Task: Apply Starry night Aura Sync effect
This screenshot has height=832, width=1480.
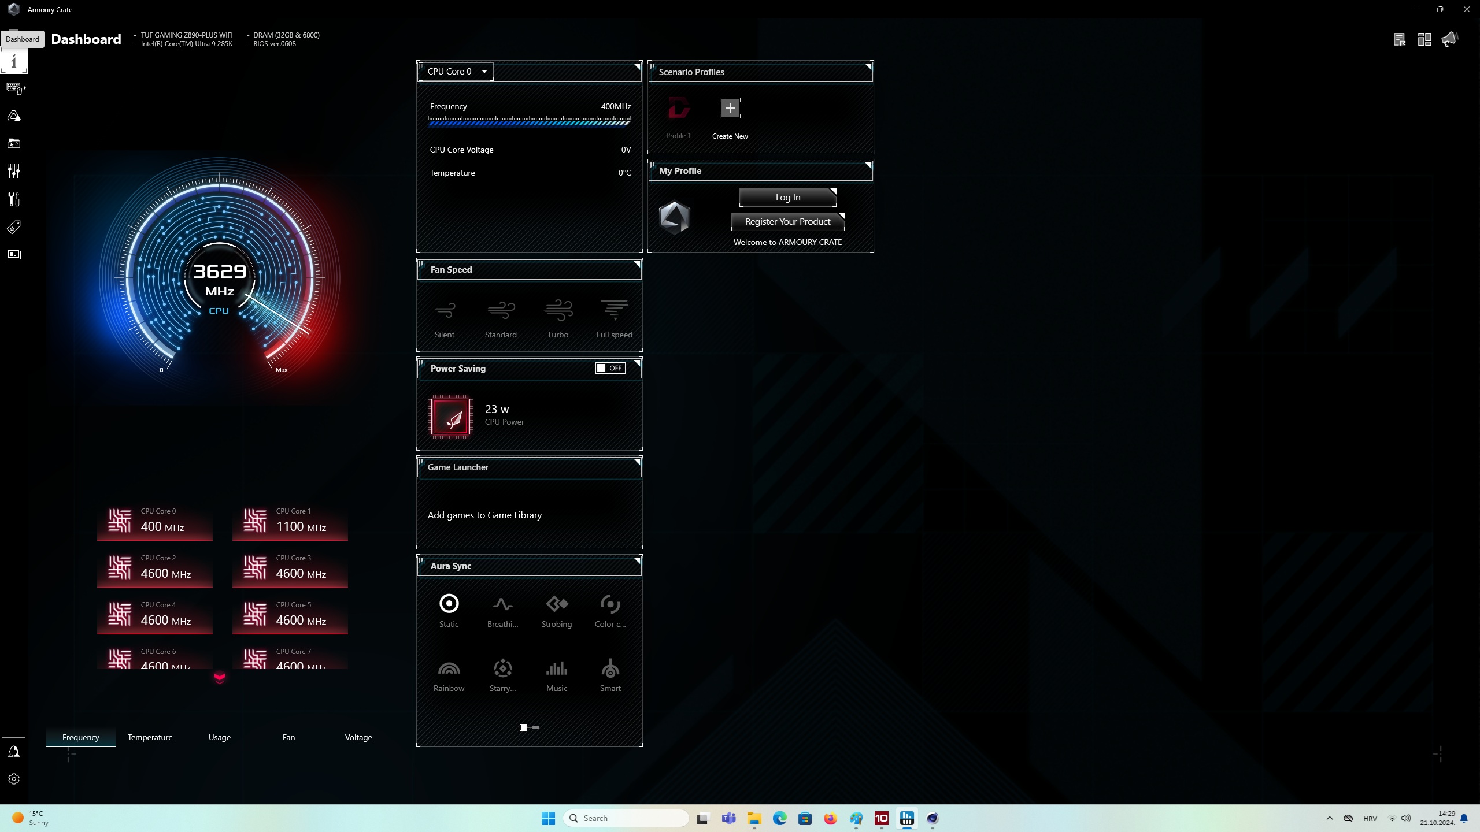Action: (x=503, y=675)
